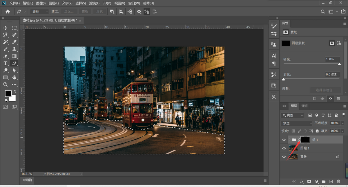This screenshot has height=187, width=348.
Task: Open the 类型 layer filter dropdown
Action: click(292, 115)
